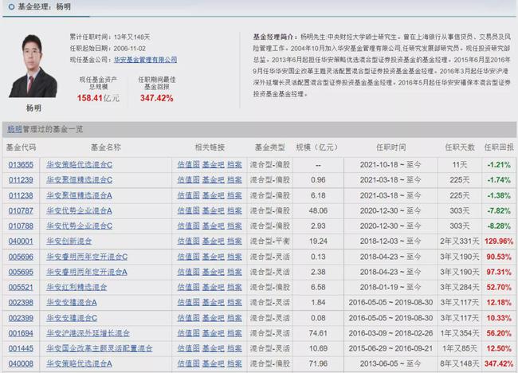518x373 pixels.
Task: Open fund code 013655
Action: tap(21, 165)
